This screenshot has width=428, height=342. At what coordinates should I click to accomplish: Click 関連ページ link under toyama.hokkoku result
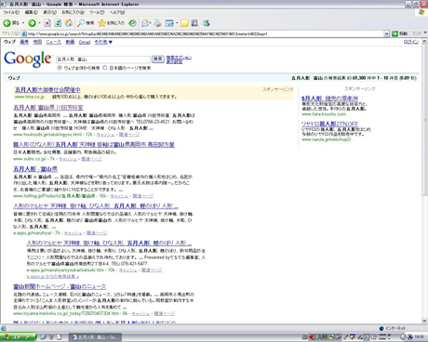click(165, 313)
